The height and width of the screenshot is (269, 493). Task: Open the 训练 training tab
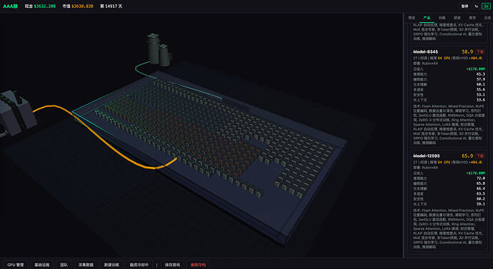pyautogui.click(x=442, y=18)
